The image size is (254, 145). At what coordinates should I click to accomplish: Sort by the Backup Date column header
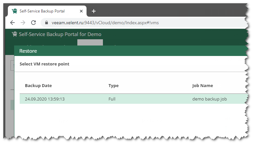click(x=38, y=86)
